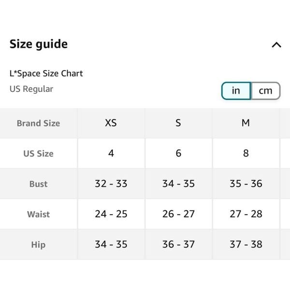Click bust 34 - 35 cell
This screenshot has width=290, height=290.
pos(178,184)
